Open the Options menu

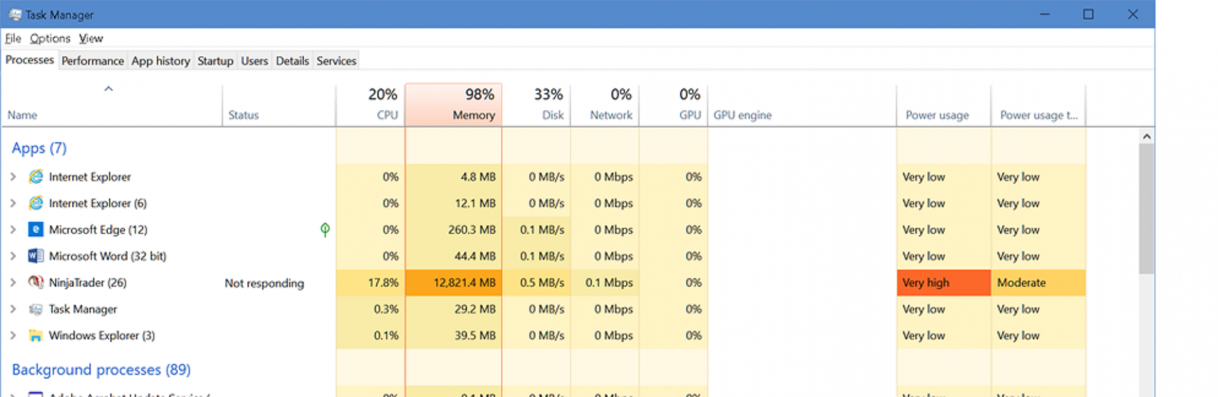click(x=50, y=39)
